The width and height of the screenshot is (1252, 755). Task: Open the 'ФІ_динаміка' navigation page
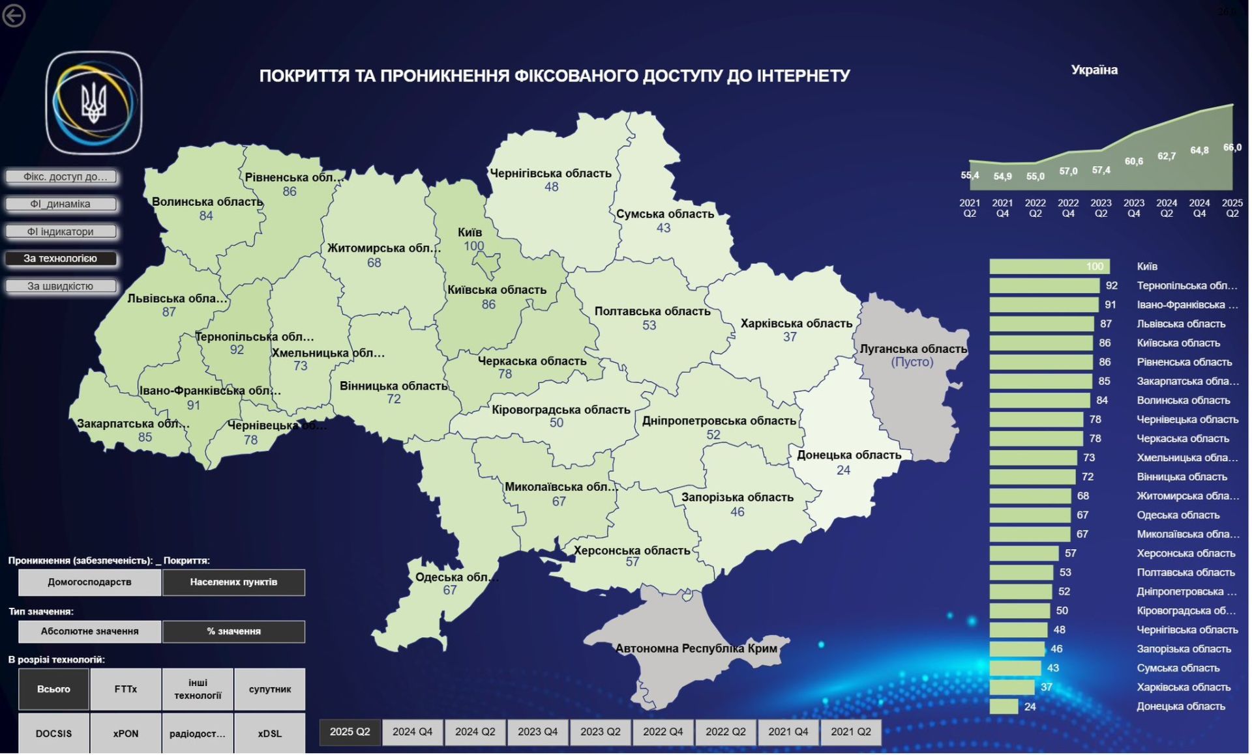coord(61,204)
